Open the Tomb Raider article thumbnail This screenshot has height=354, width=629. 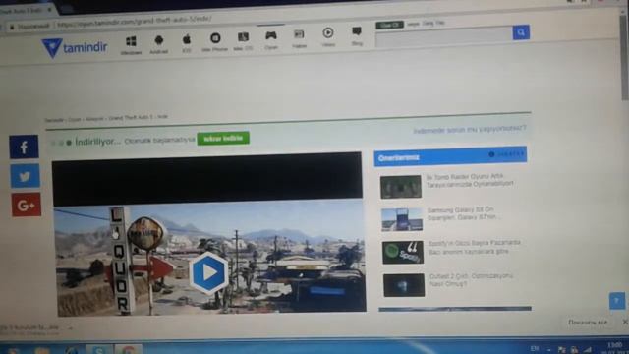[401, 187]
